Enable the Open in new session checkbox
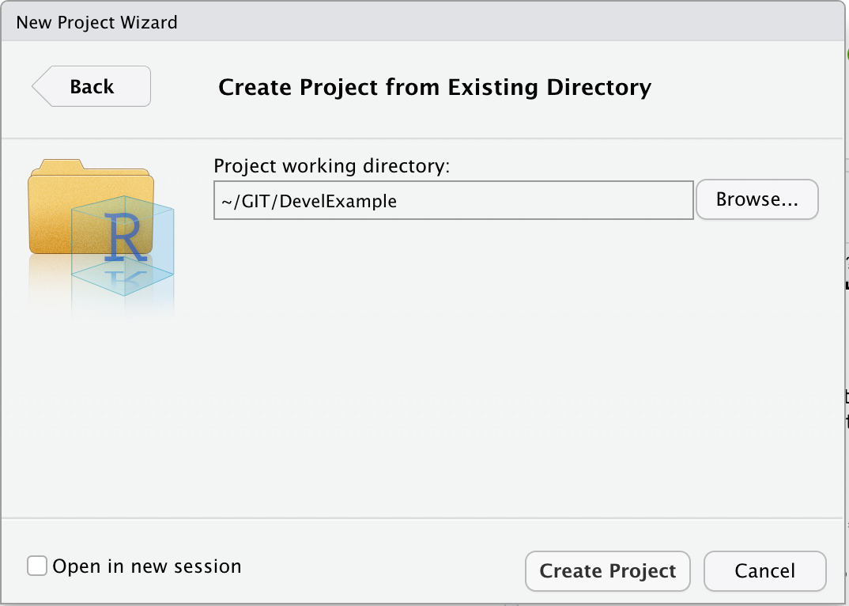 pyautogui.click(x=37, y=566)
